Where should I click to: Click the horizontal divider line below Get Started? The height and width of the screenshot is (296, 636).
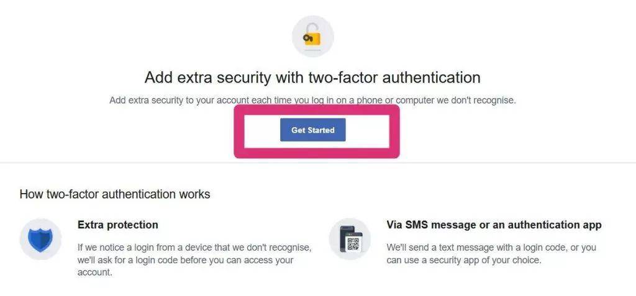[318, 163]
